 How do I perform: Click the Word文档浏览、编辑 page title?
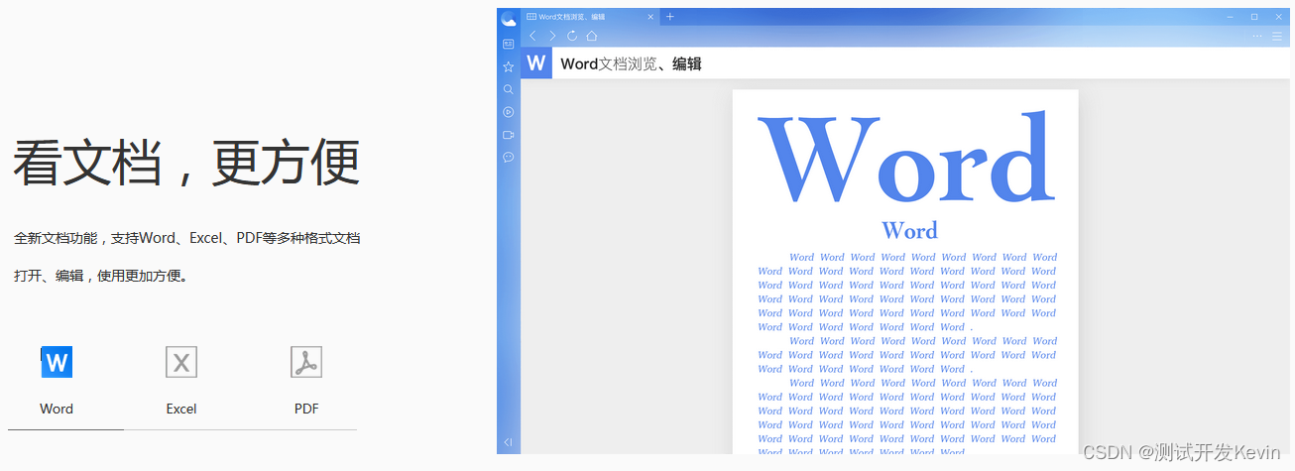pyautogui.click(x=631, y=63)
